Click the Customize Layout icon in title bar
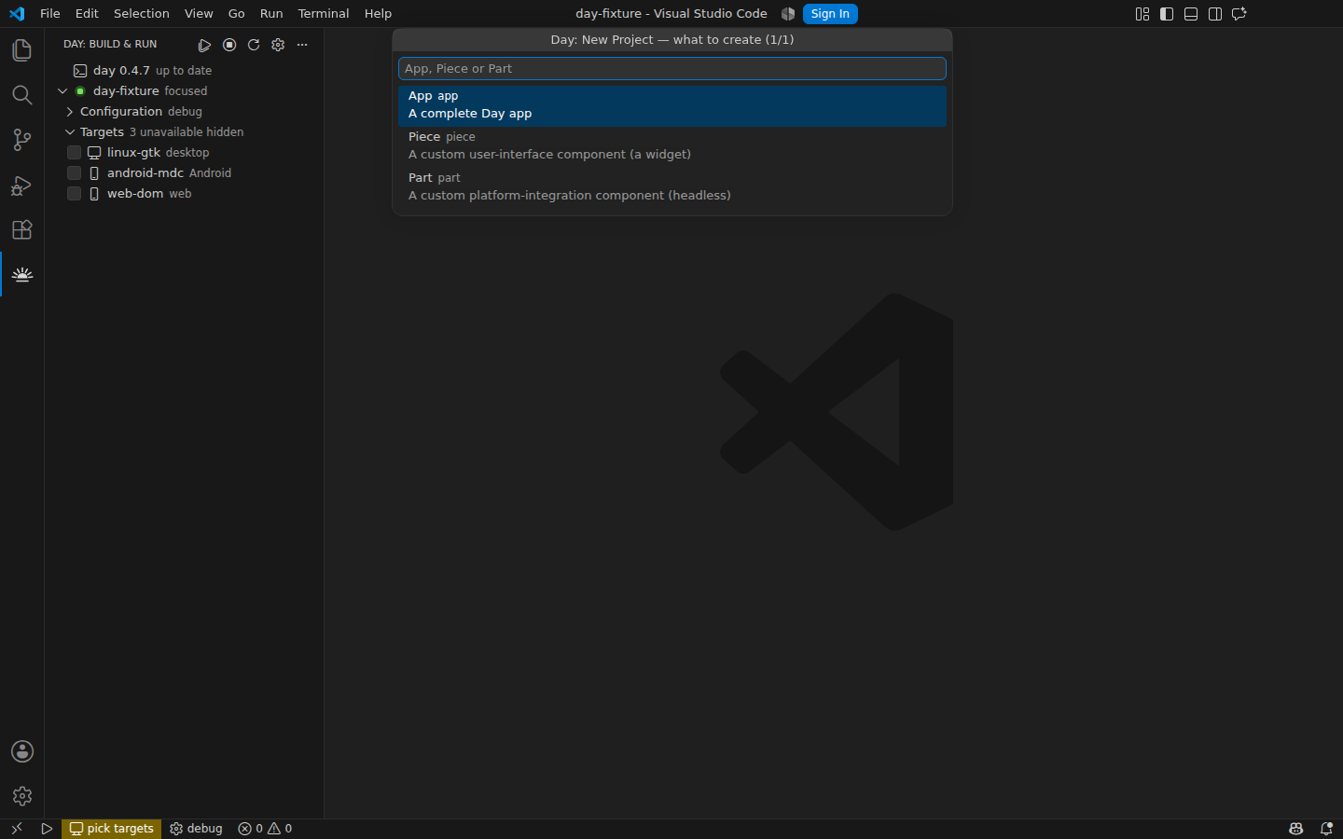 [x=1142, y=14]
